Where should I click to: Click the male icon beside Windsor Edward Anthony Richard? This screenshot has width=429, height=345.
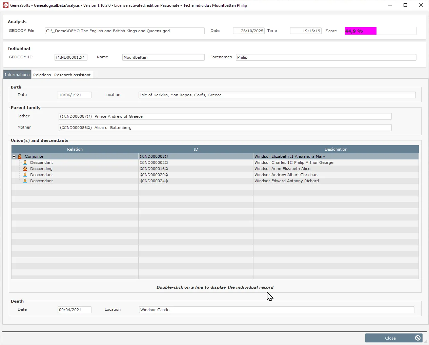[24, 181]
